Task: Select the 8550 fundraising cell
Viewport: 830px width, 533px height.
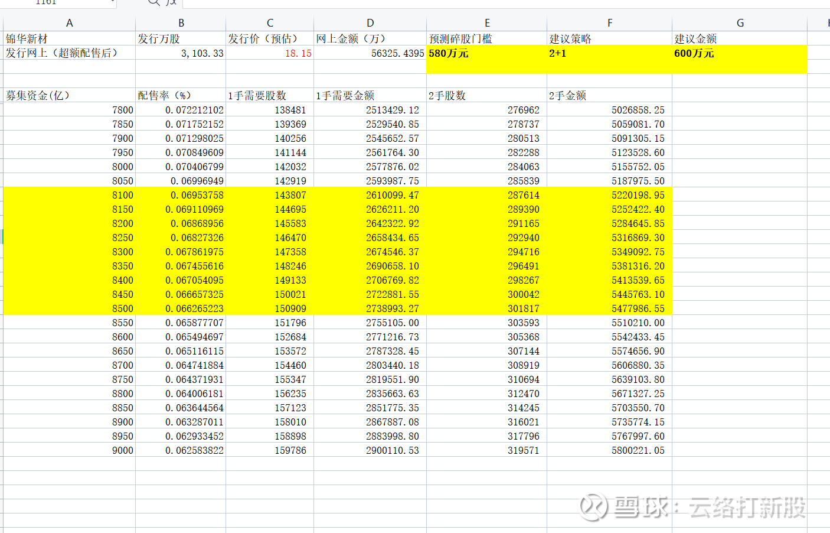Action: click(69, 322)
